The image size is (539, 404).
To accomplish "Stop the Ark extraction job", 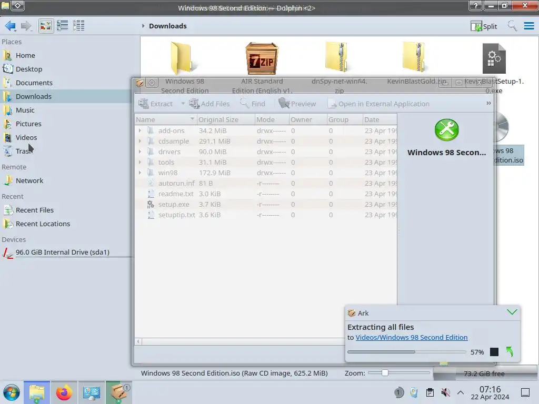I will coord(494,352).
